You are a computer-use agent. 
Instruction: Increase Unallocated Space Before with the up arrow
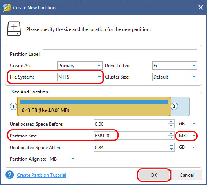coord(171,121)
